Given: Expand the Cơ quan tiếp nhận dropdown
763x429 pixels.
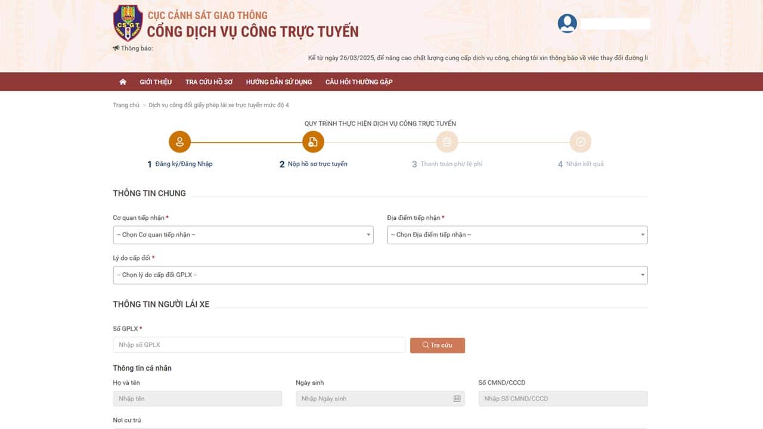Looking at the screenshot, I should (243, 235).
